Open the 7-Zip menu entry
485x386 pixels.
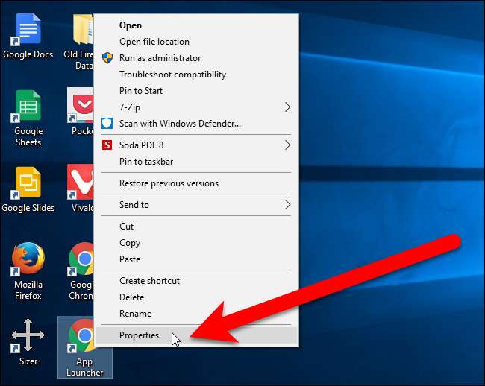[x=196, y=107]
